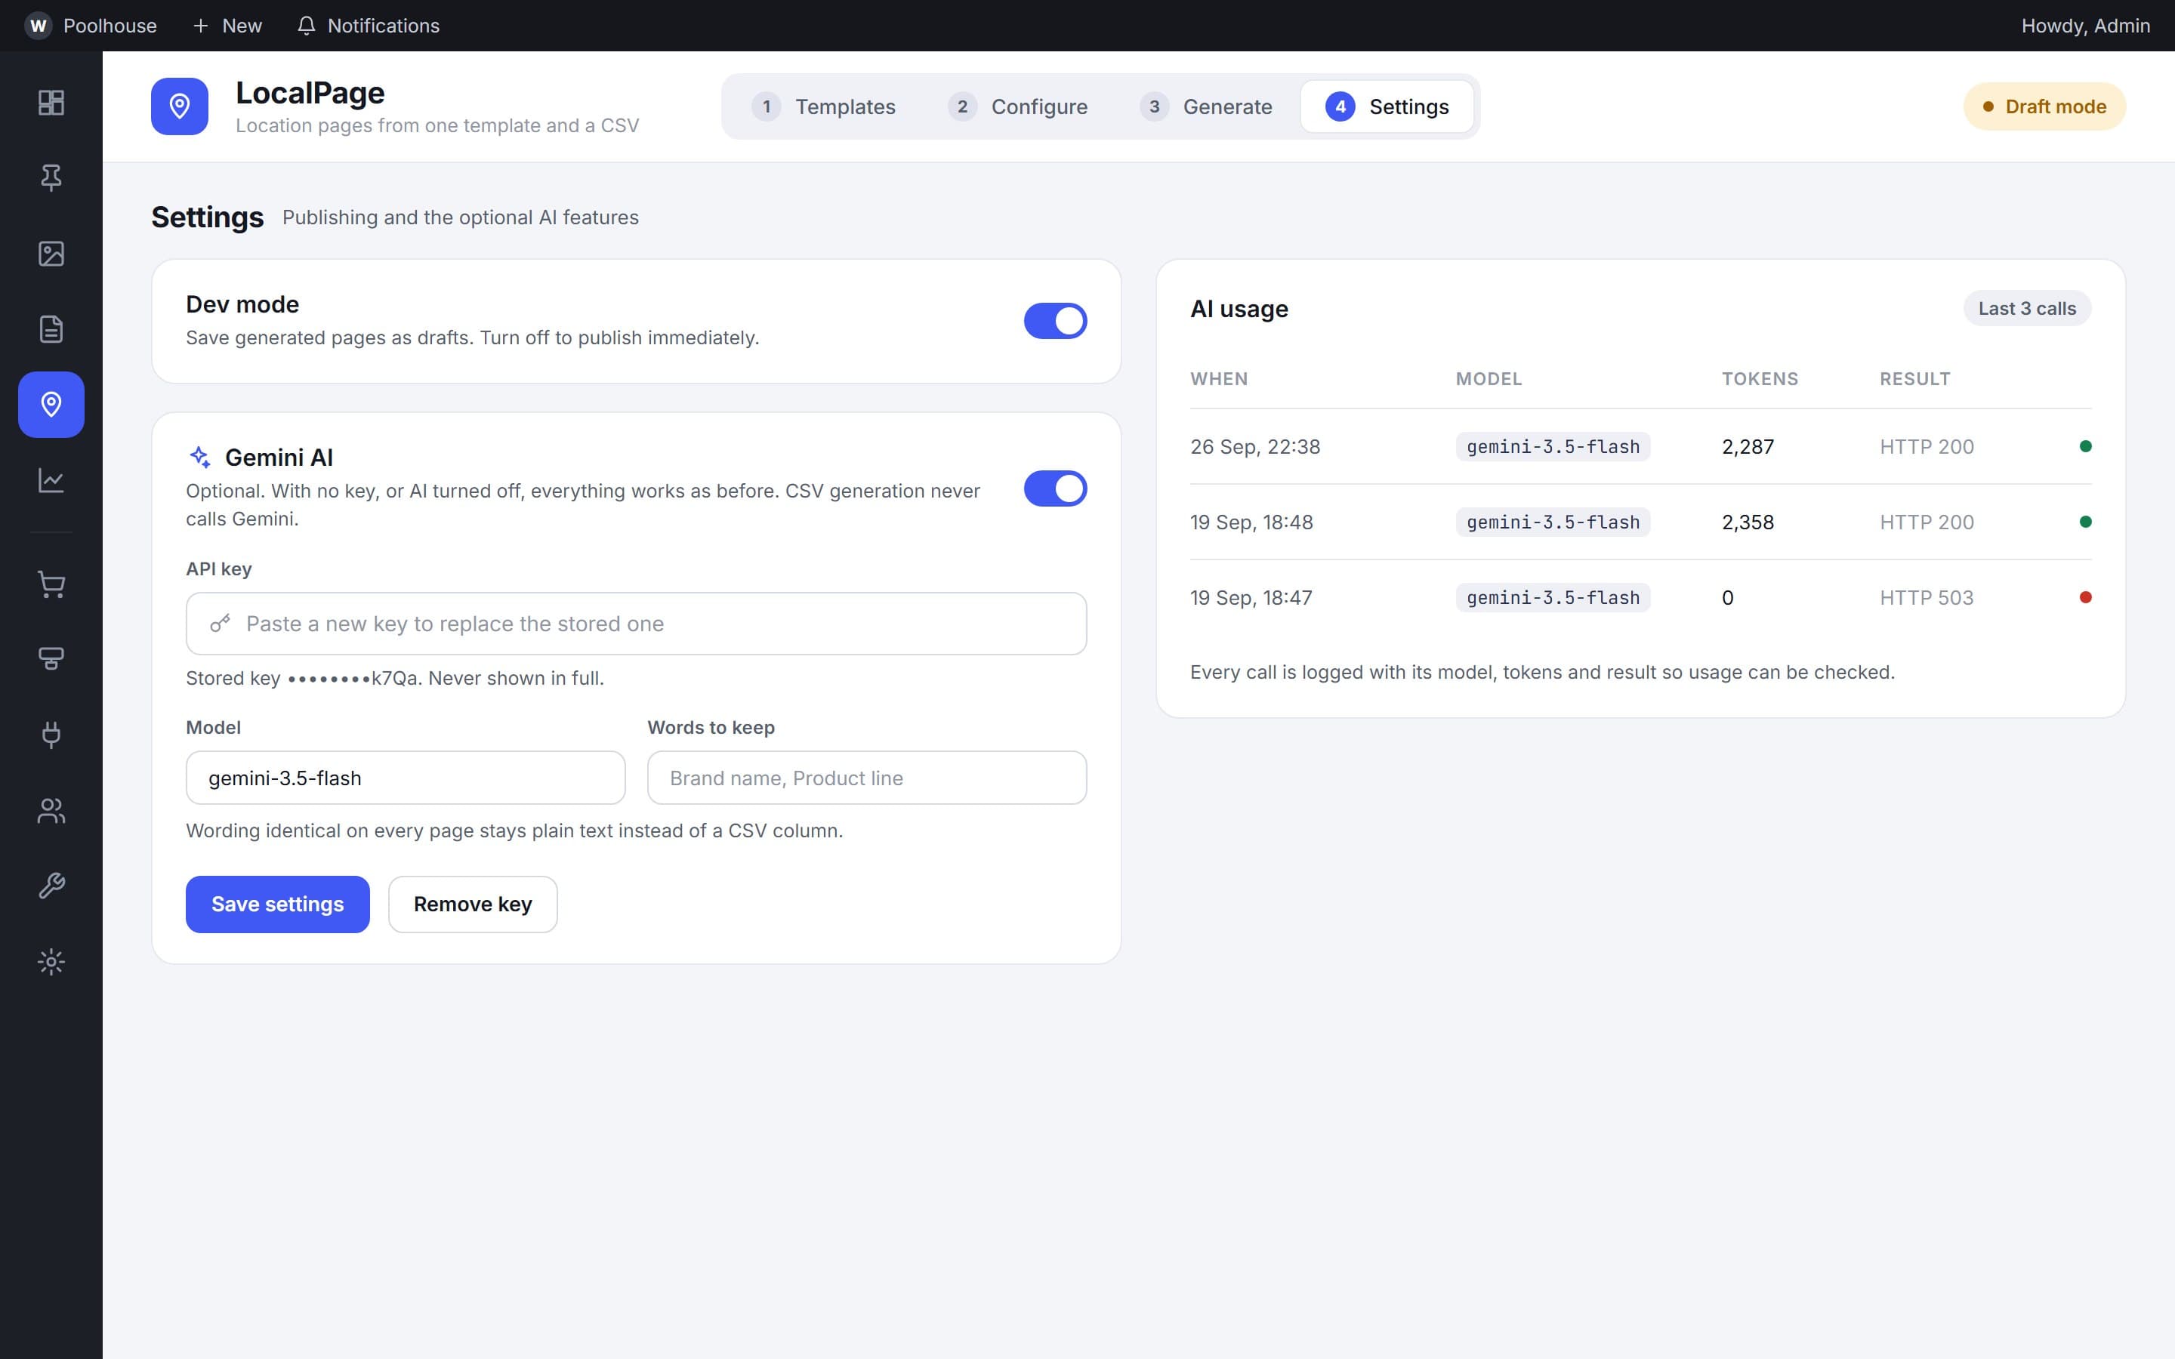
Task: Open the pushpin Posts icon in sidebar
Action: pos(51,178)
